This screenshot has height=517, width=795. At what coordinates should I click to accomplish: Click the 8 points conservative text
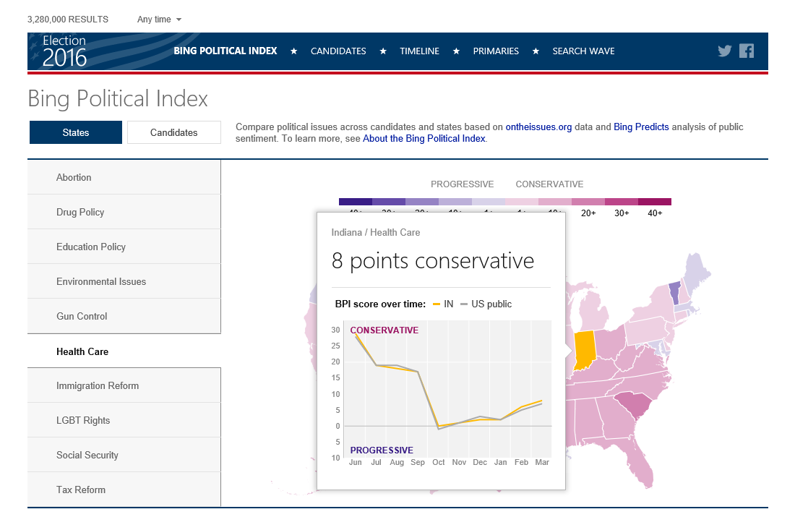(432, 261)
